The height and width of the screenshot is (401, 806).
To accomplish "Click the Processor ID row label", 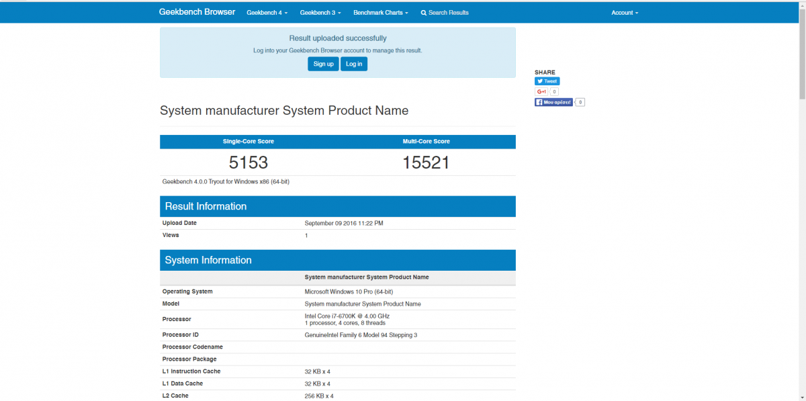I will point(180,335).
